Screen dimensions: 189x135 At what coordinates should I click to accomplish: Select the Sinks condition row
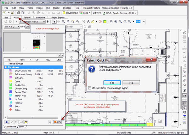click(x=33, y=107)
